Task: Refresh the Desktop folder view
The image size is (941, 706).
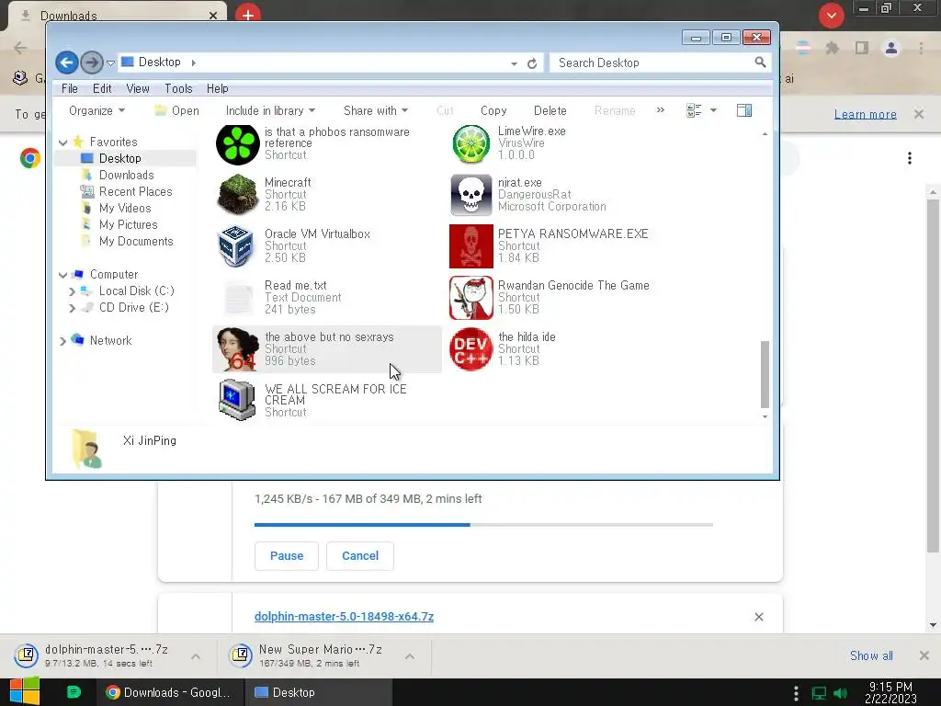Action: click(532, 63)
